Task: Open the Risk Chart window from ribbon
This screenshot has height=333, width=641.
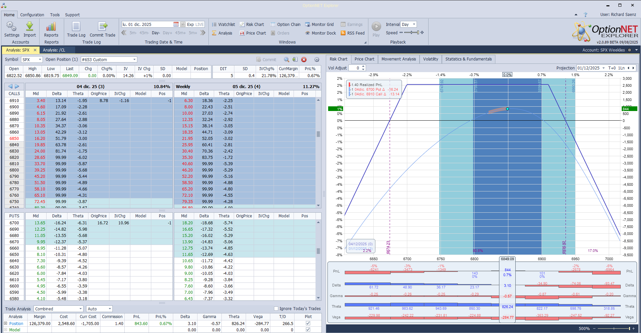Action: (252, 24)
